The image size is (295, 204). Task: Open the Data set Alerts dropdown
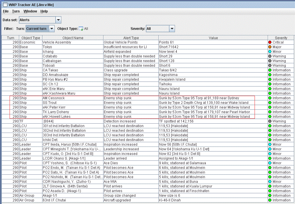coord(58,20)
